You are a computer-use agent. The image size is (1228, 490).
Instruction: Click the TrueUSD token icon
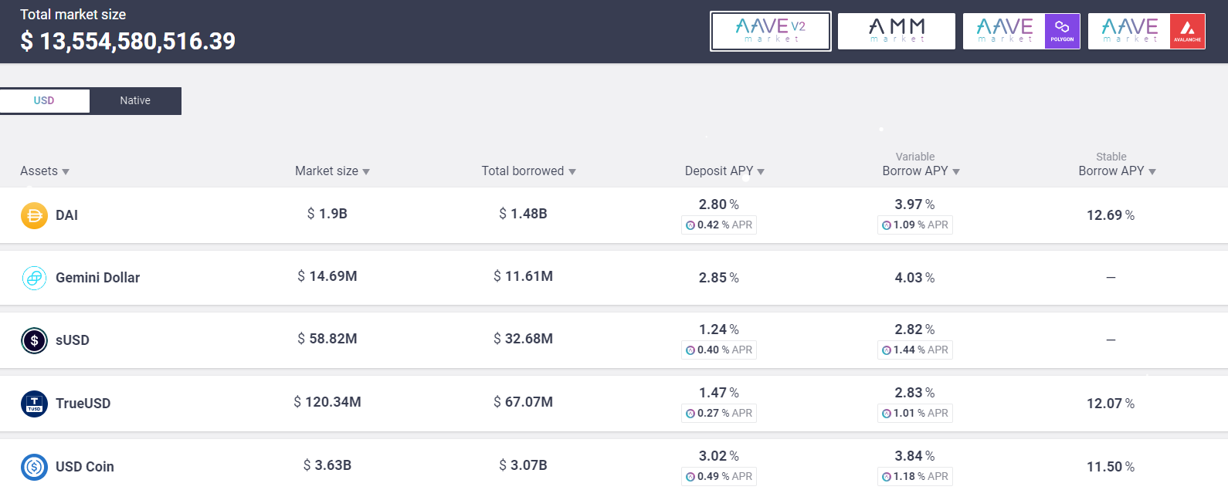point(34,404)
